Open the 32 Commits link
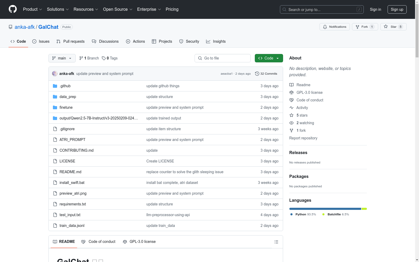The height and width of the screenshot is (262, 419). tap(266, 74)
